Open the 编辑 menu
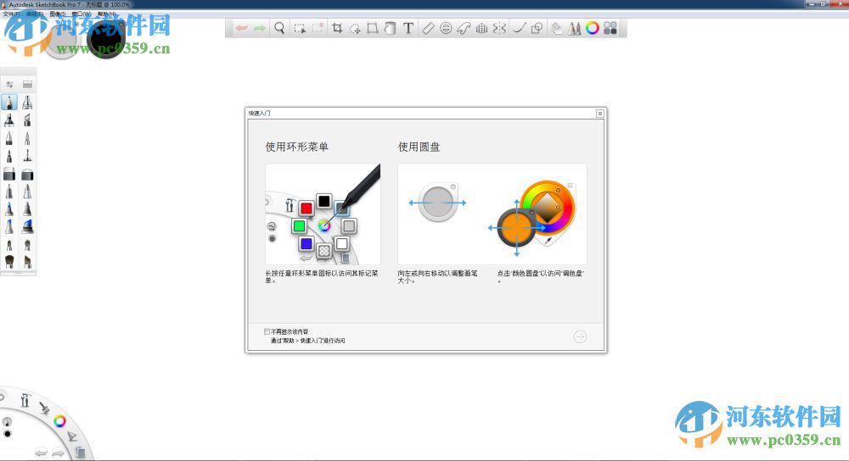Screen dimensions: 849x461 point(34,14)
